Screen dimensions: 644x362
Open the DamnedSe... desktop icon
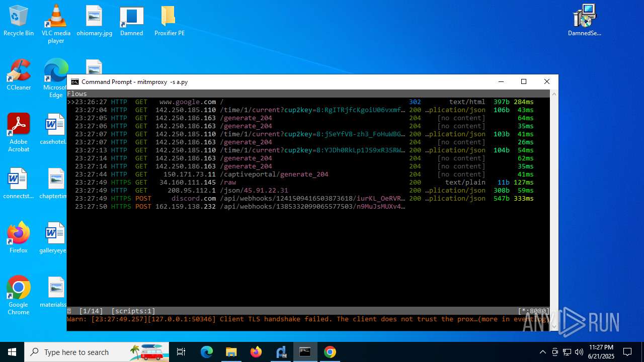pyautogui.click(x=584, y=21)
